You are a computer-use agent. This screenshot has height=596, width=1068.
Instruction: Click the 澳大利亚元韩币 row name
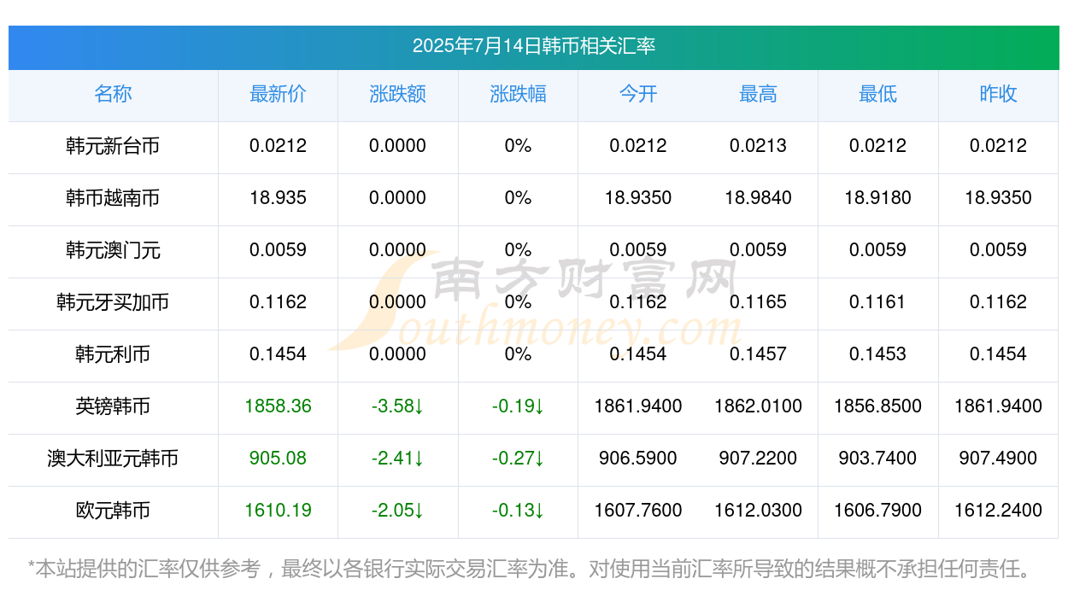(x=113, y=459)
